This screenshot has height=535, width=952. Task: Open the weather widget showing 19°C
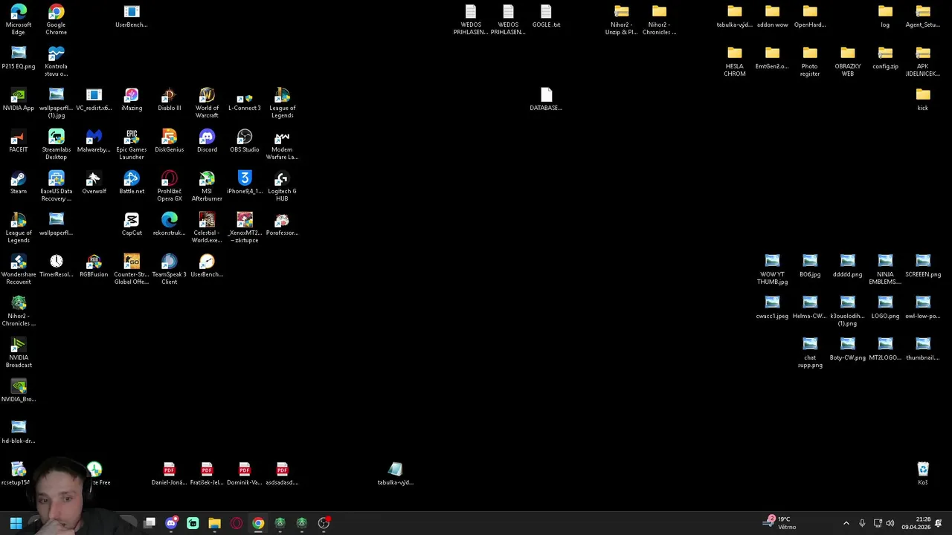(x=779, y=523)
